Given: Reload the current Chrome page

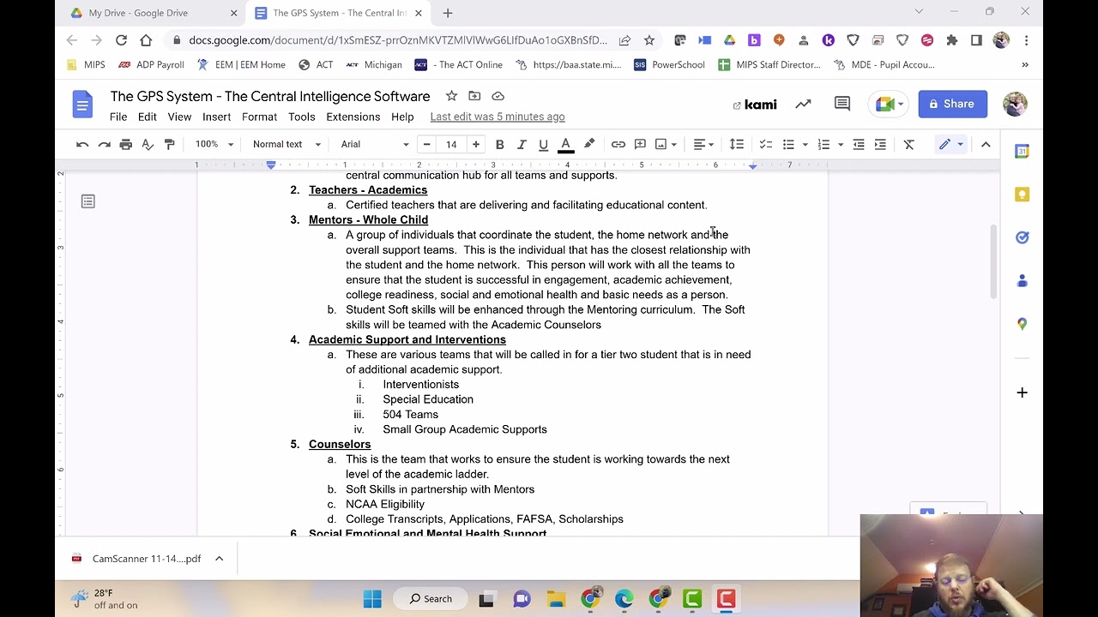Looking at the screenshot, I should pyautogui.click(x=121, y=40).
